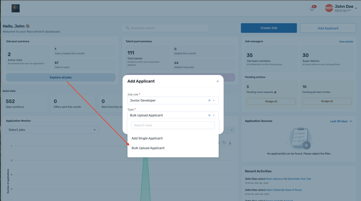Open the Junior Developer job role field
Viewport: 361px width, 201px height.
coord(173,100)
